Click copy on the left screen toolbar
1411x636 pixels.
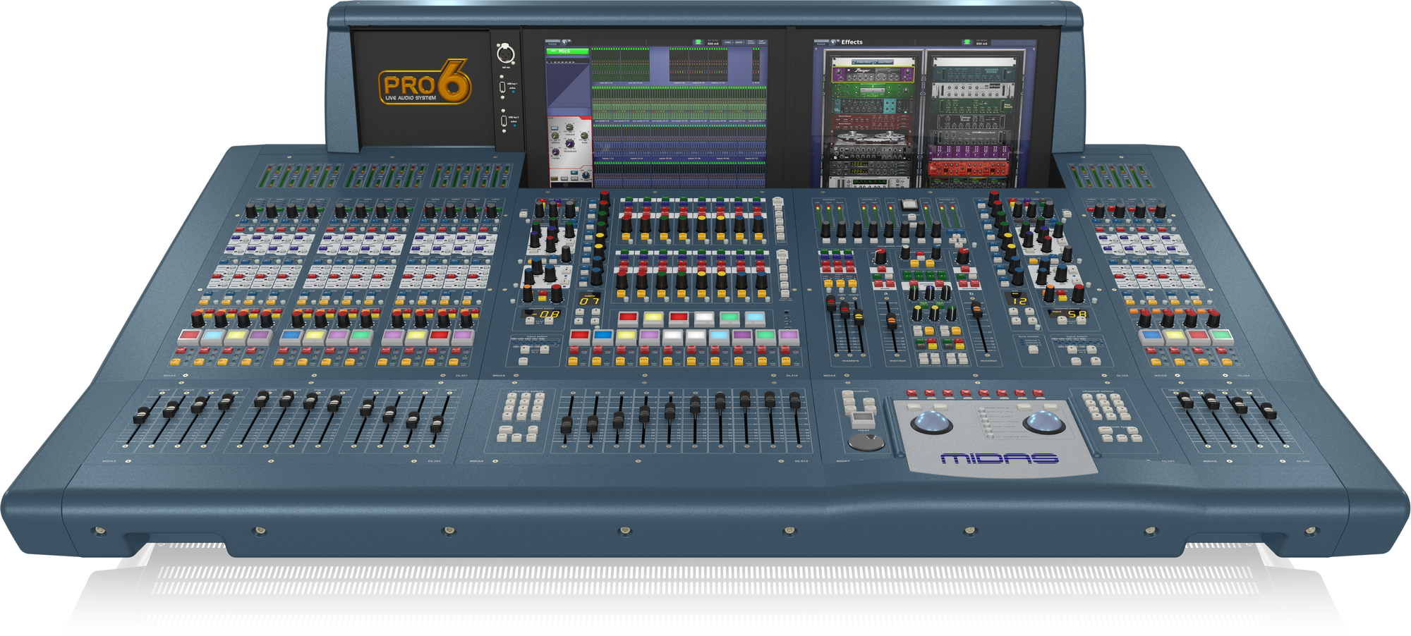[x=728, y=42]
